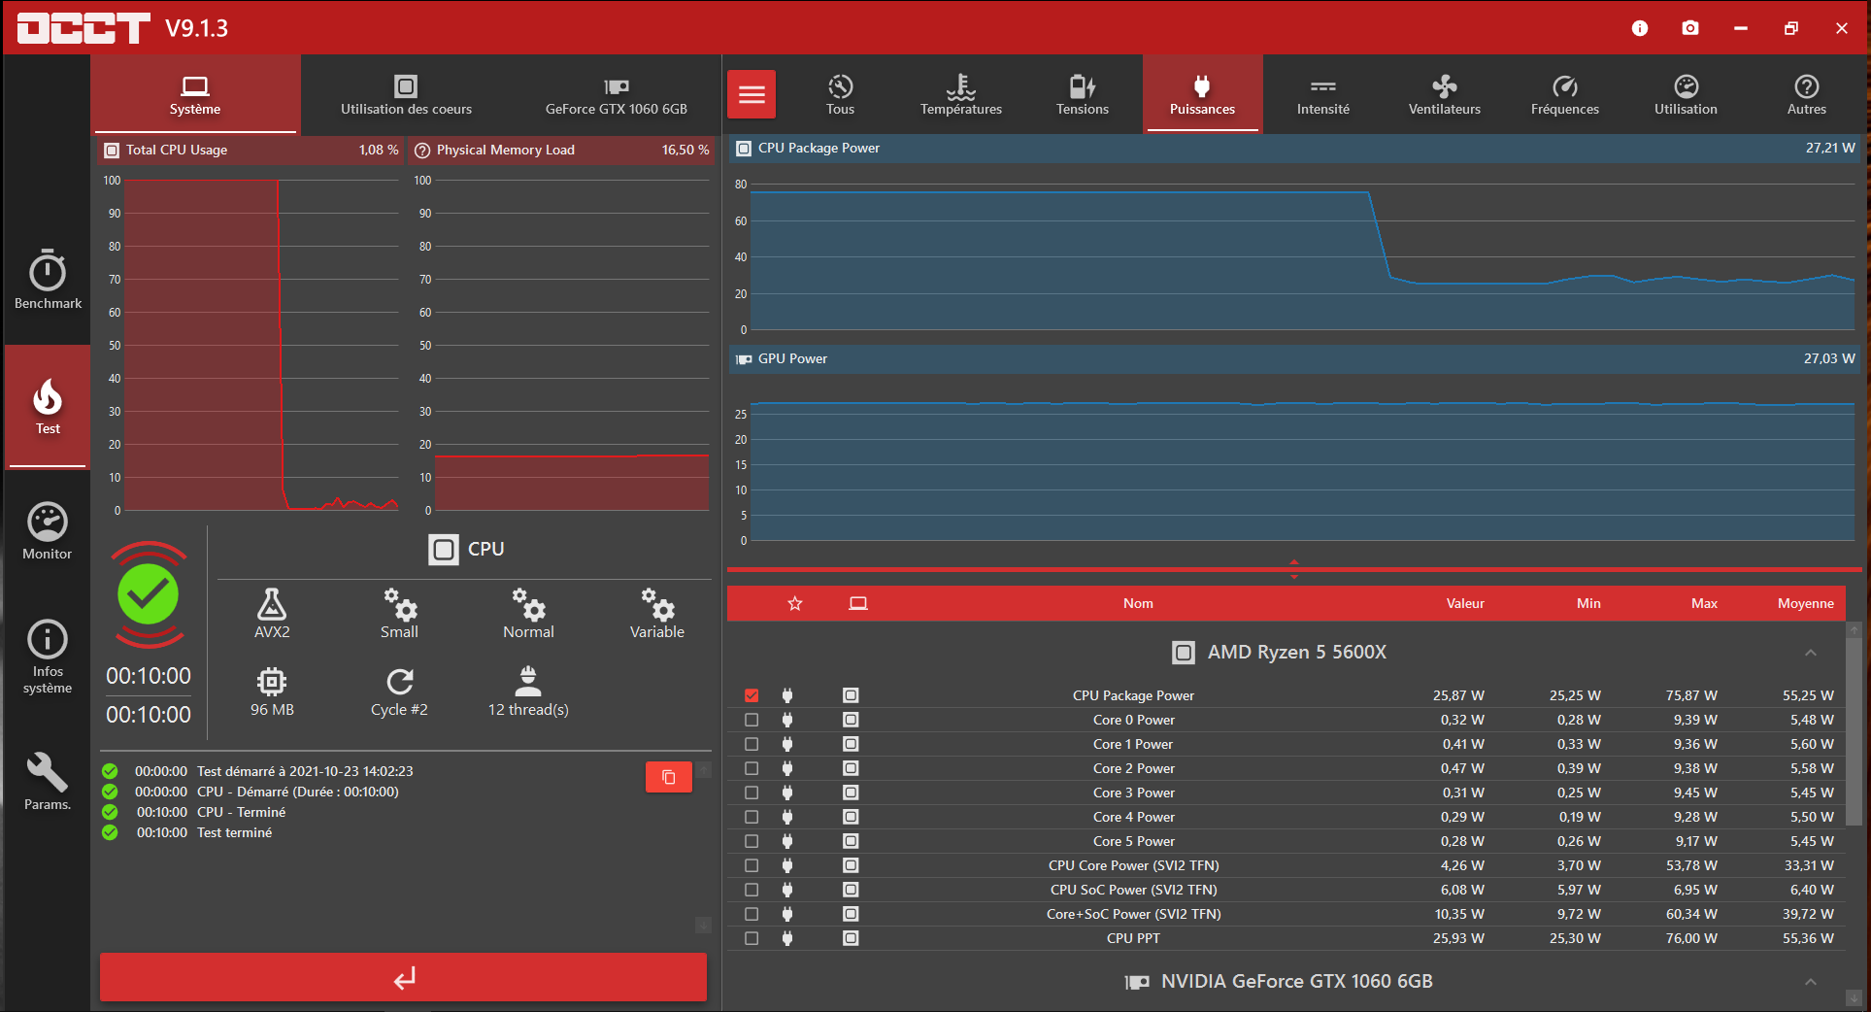Click the green test-passed status icon

[x=149, y=594]
